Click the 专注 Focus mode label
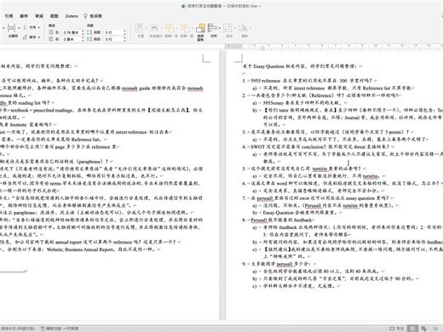Viewport: 443px width, 332px height. 400,329
